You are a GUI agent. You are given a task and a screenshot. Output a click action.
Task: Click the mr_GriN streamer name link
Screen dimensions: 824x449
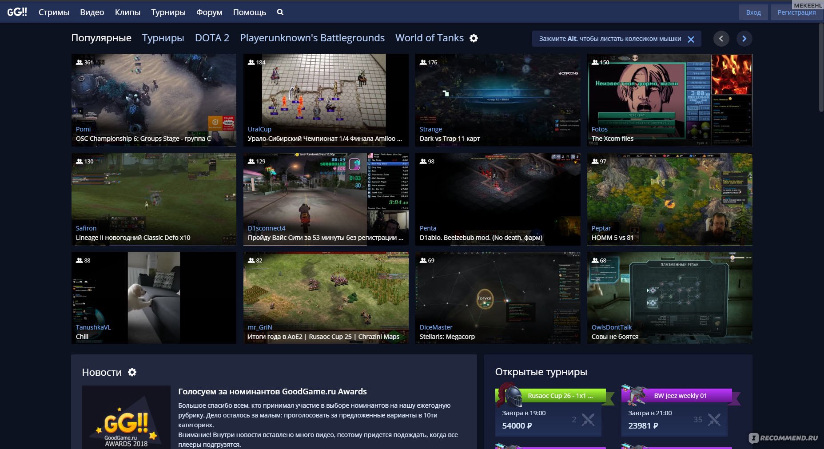tap(260, 327)
